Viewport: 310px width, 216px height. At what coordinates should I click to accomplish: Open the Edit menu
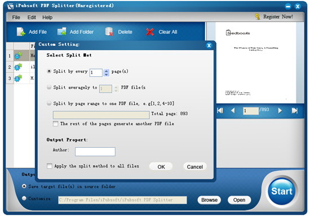point(32,17)
